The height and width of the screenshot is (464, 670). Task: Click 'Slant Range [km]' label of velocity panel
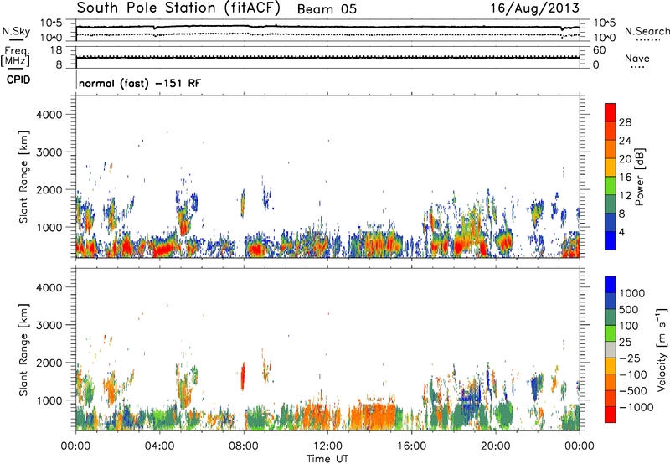click(x=23, y=350)
